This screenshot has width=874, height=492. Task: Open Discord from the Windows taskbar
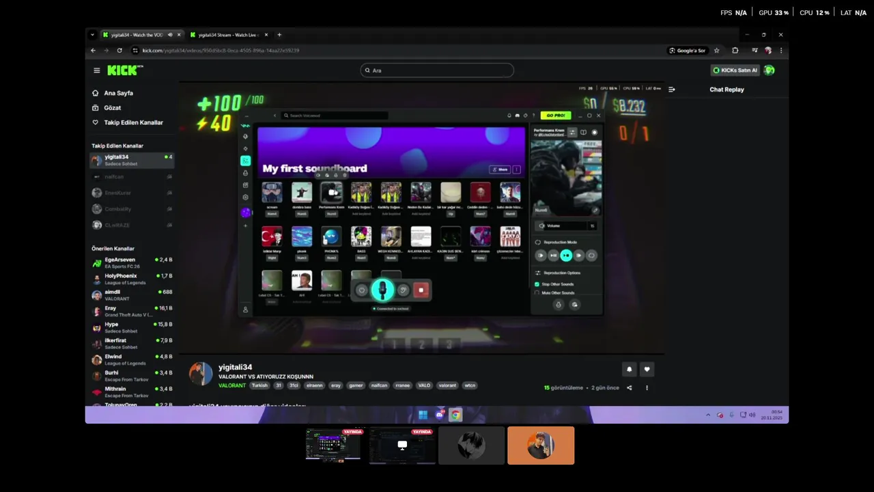440,415
